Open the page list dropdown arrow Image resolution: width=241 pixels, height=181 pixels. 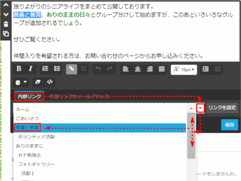(200, 108)
